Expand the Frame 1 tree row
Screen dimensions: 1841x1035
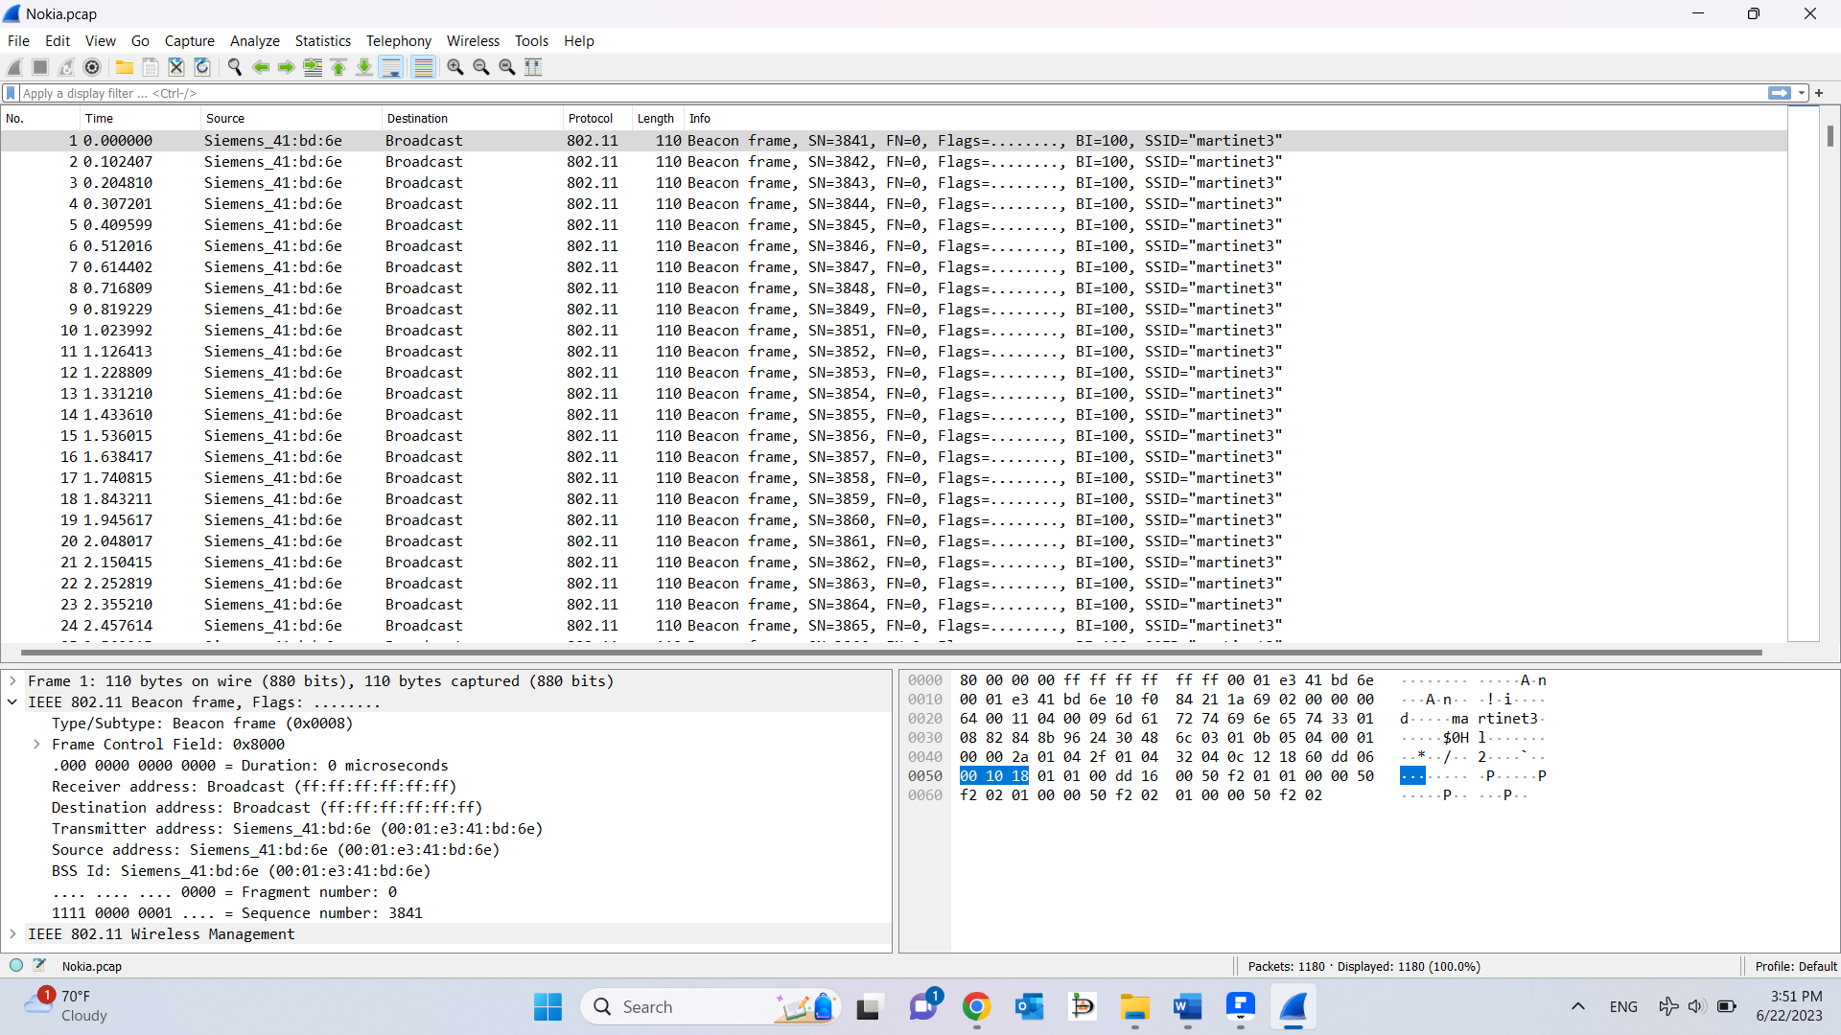[x=12, y=681]
